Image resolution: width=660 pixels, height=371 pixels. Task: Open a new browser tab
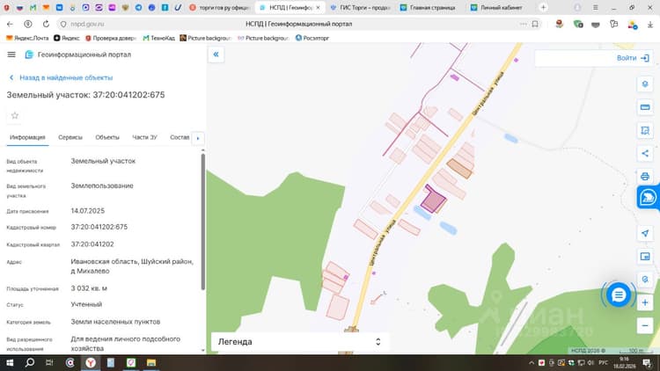point(543,8)
